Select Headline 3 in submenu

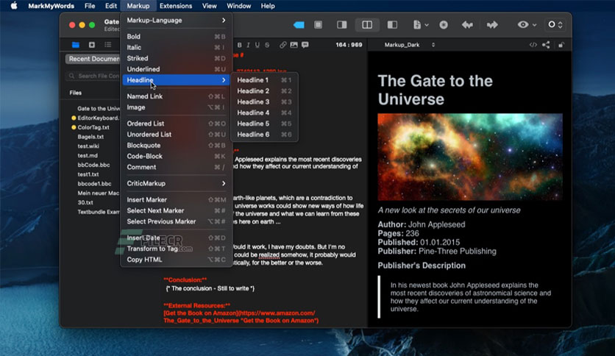pos(264,102)
